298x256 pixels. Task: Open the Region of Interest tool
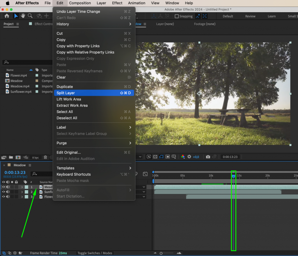point(168,157)
